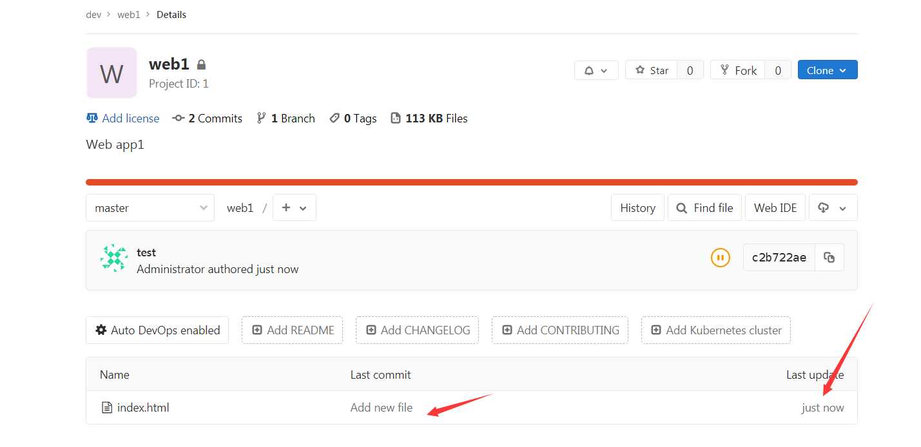921x447 pixels.
Task: Click the dev breadcrumb link
Action: pyautogui.click(x=93, y=14)
